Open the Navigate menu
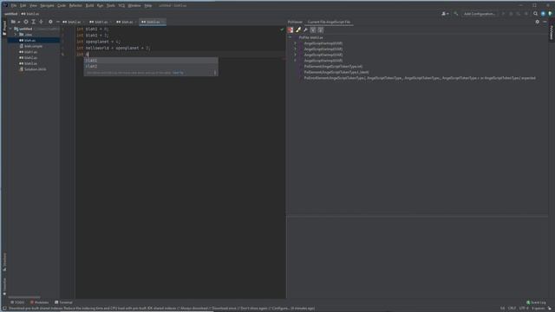This screenshot has height=312, width=555. (x=47, y=6)
